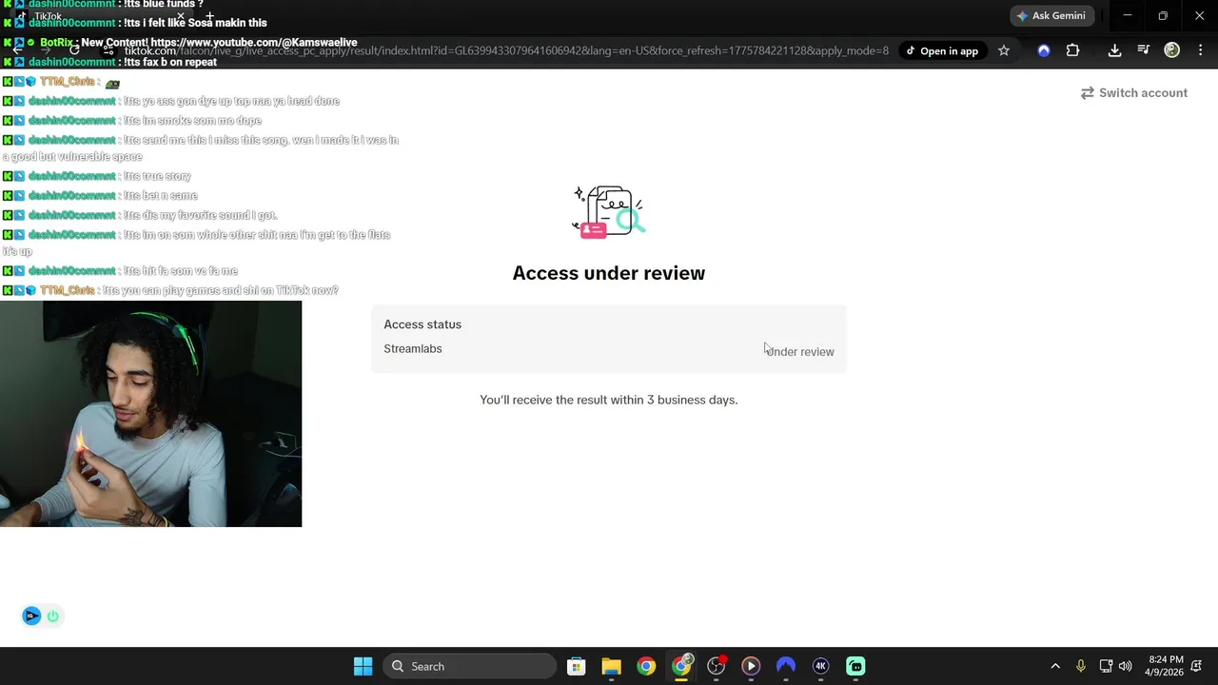Go forward with the browser forward arrow
The width and height of the screenshot is (1218, 685).
point(46,51)
